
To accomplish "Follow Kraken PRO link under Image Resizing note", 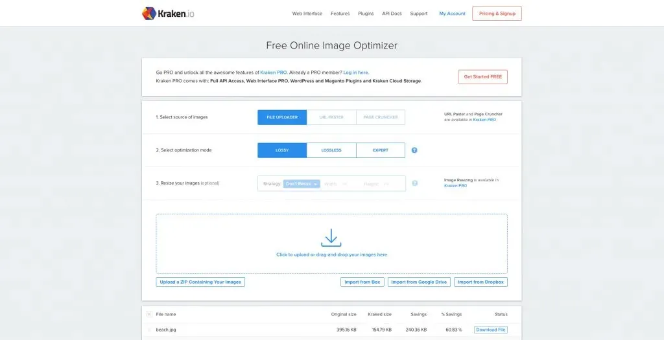I will [x=456, y=186].
